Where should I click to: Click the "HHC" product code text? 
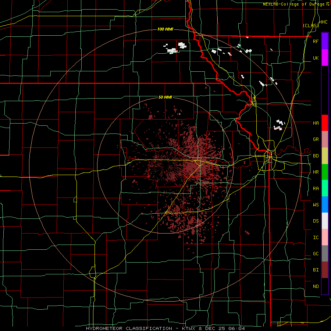(x=323, y=22)
